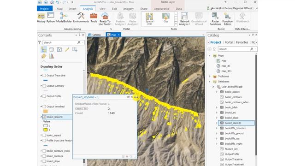
Task: Collapse Lidar_bookcliffs.gdb node
Action: tap(213, 87)
